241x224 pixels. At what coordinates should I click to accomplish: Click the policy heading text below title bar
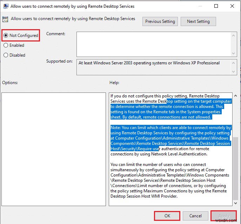[73, 19]
